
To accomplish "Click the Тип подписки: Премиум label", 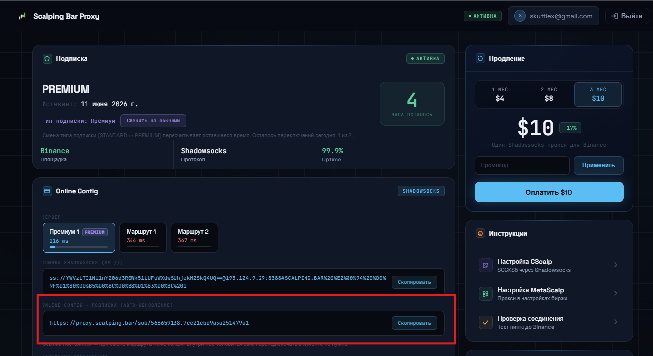I will pos(79,121).
